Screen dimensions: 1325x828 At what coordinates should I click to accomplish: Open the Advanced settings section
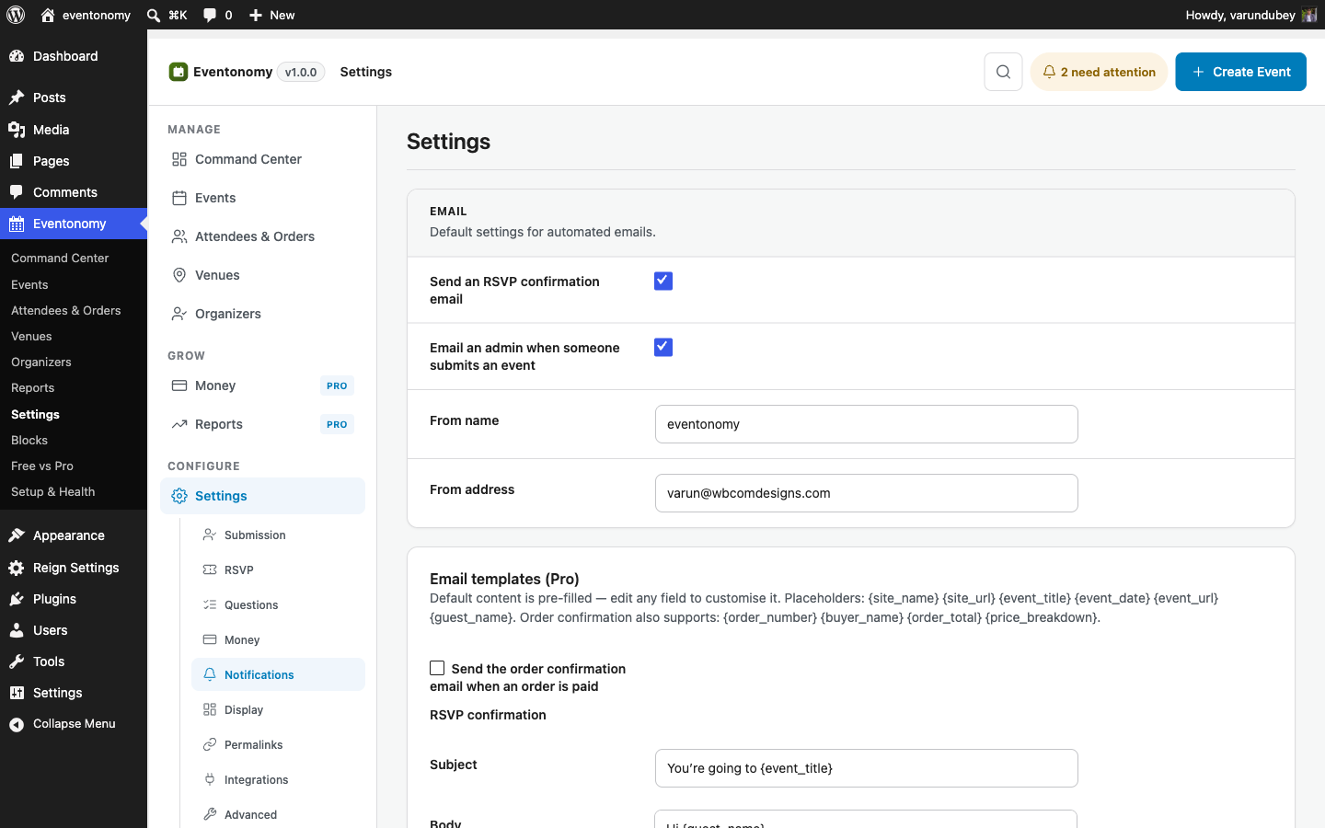click(x=278, y=814)
